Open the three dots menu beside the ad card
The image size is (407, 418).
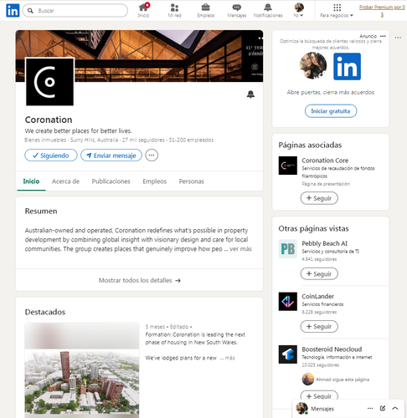point(398,38)
